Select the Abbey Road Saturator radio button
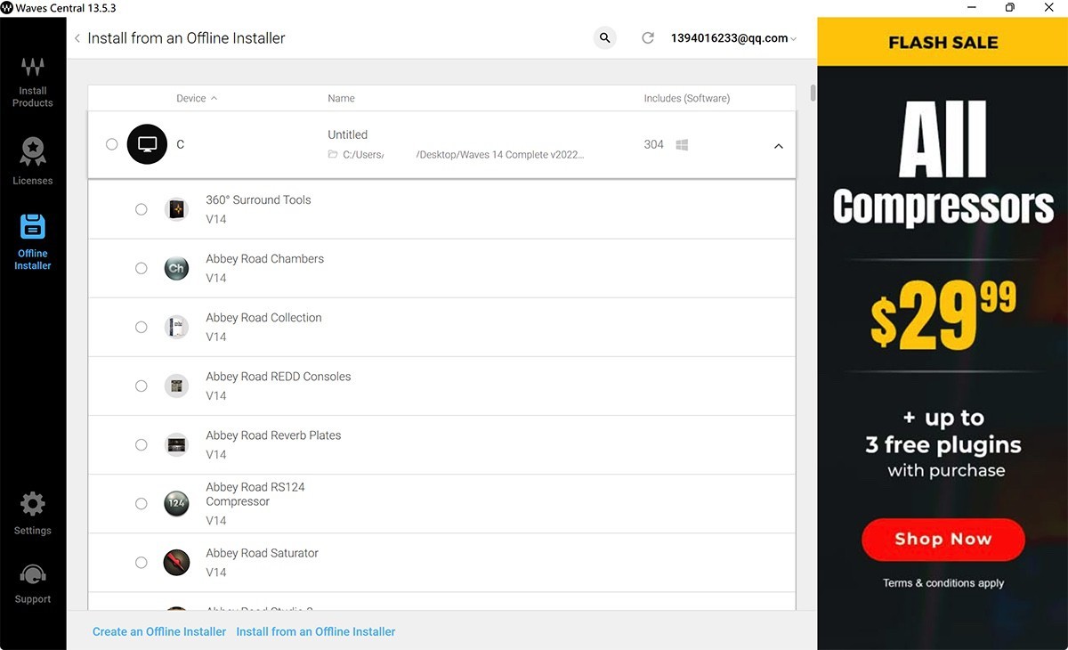The image size is (1068, 650). tap(142, 562)
